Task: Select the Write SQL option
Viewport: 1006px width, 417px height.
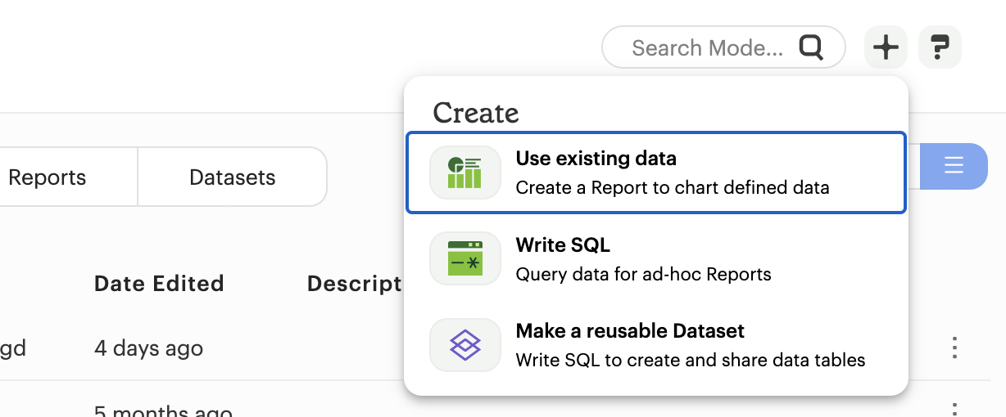Action: (x=656, y=258)
